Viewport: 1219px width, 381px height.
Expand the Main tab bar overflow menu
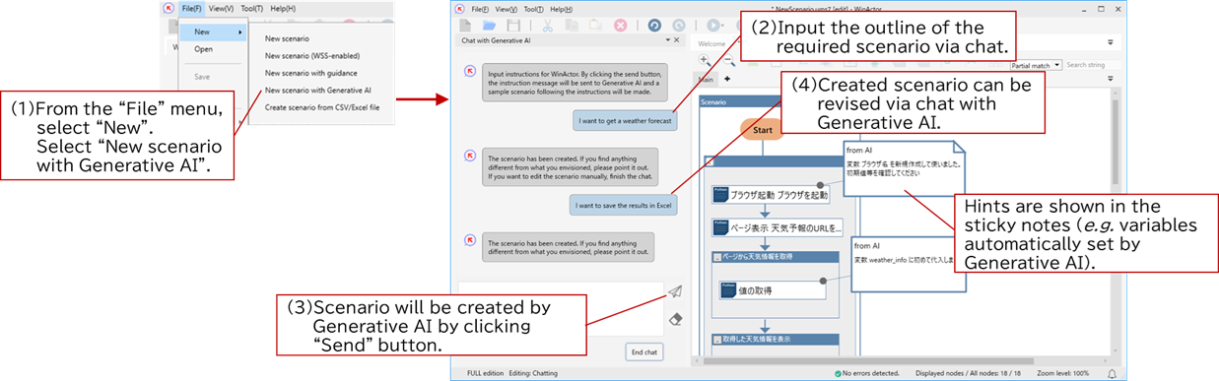coord(1111,78)
